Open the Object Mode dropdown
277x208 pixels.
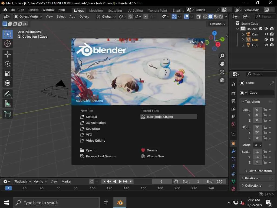click(28, 17)
